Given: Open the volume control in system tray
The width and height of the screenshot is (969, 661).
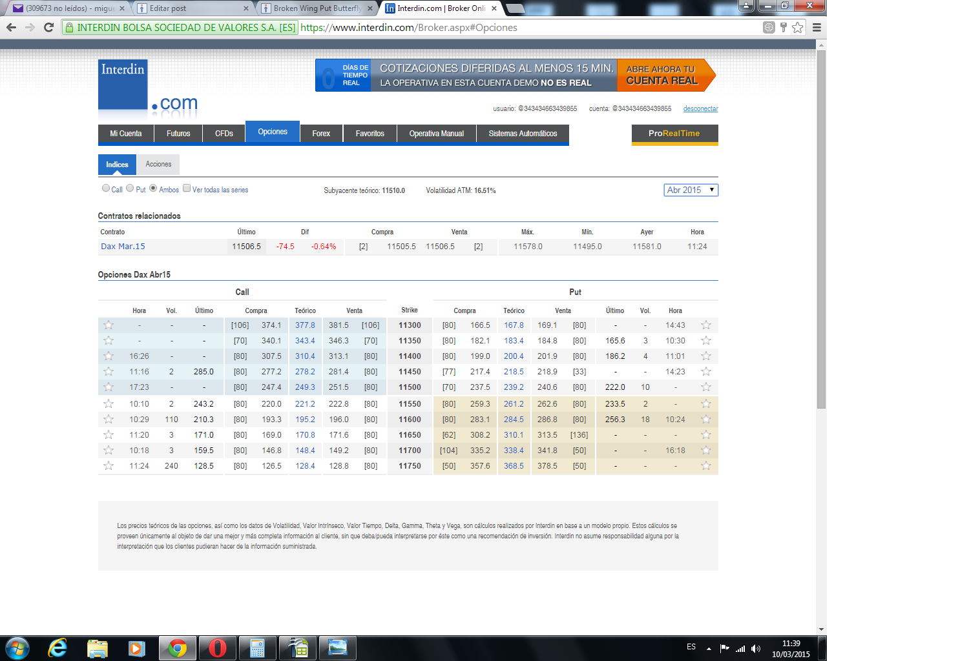Looking at the screenshot, I should pos(756,648).
